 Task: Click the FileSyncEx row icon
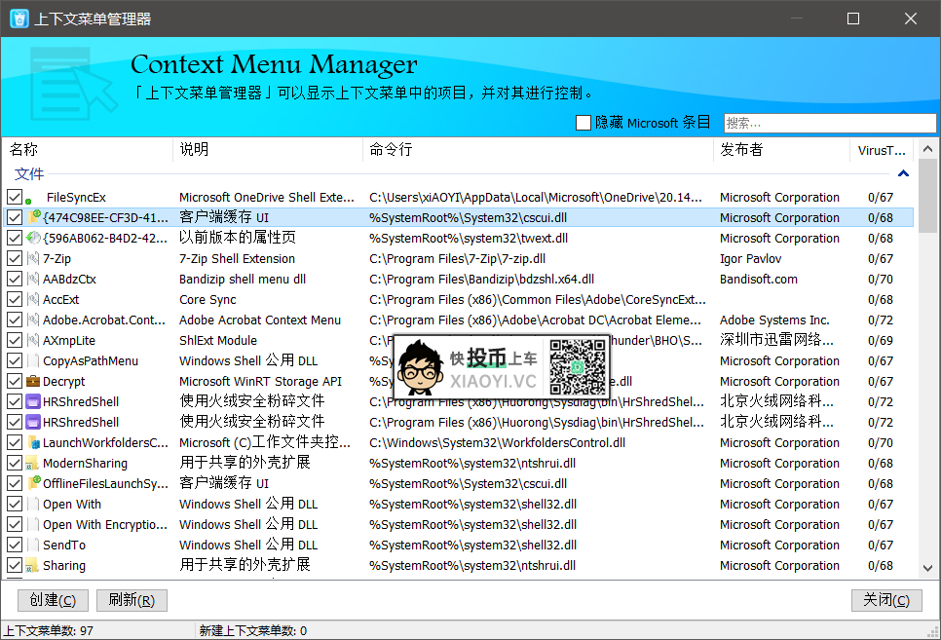click(x=32, y=198)
